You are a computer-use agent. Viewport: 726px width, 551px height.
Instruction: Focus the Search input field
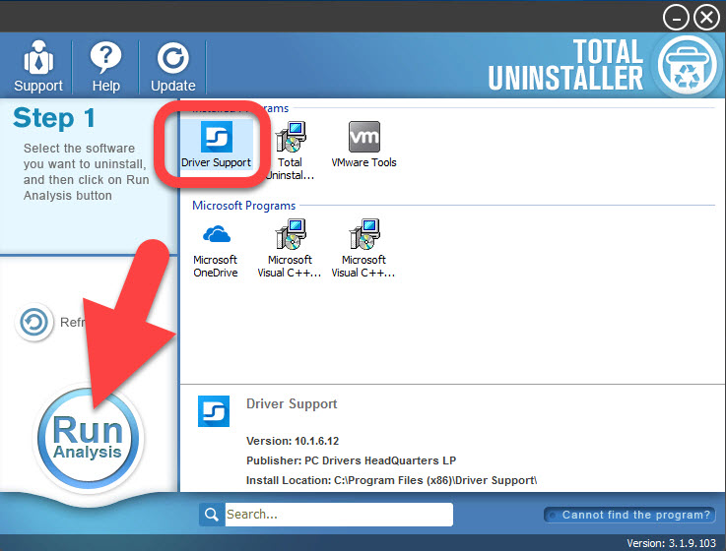[339, 515]
